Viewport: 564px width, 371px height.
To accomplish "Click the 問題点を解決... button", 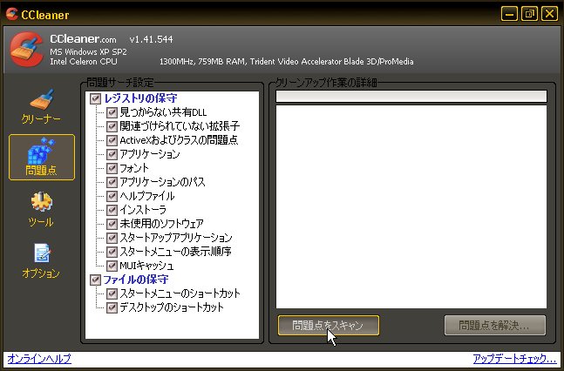I will click(x=494, y=326).
